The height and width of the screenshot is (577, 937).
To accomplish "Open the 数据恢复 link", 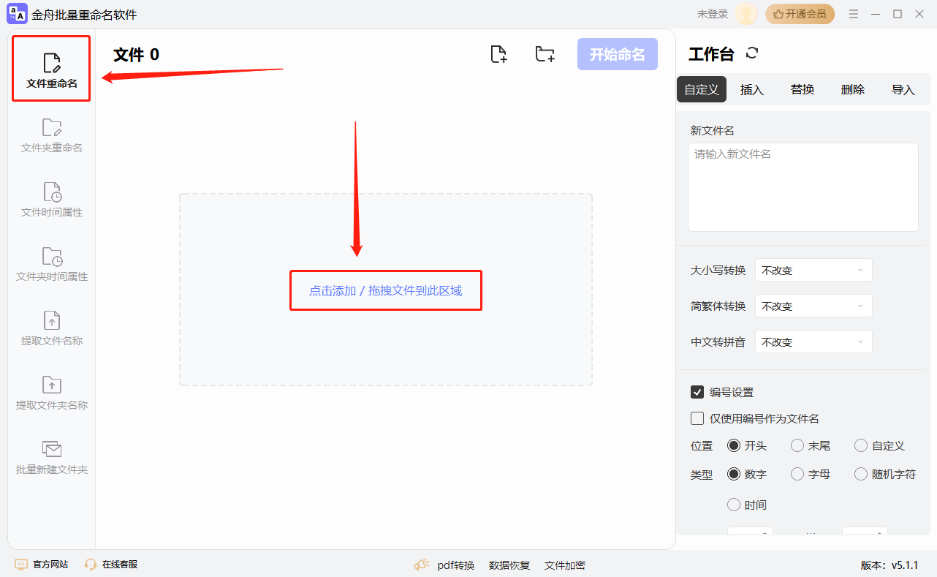I will pos(509,565).
